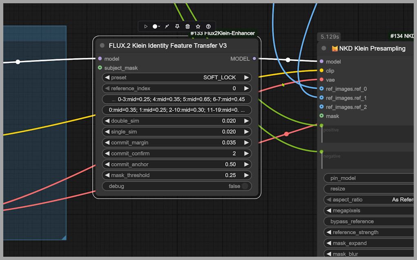Viewport: 417px width, 260px height.
Task: Increase commit_anchor with the right arrow
Action: (246, 164)
